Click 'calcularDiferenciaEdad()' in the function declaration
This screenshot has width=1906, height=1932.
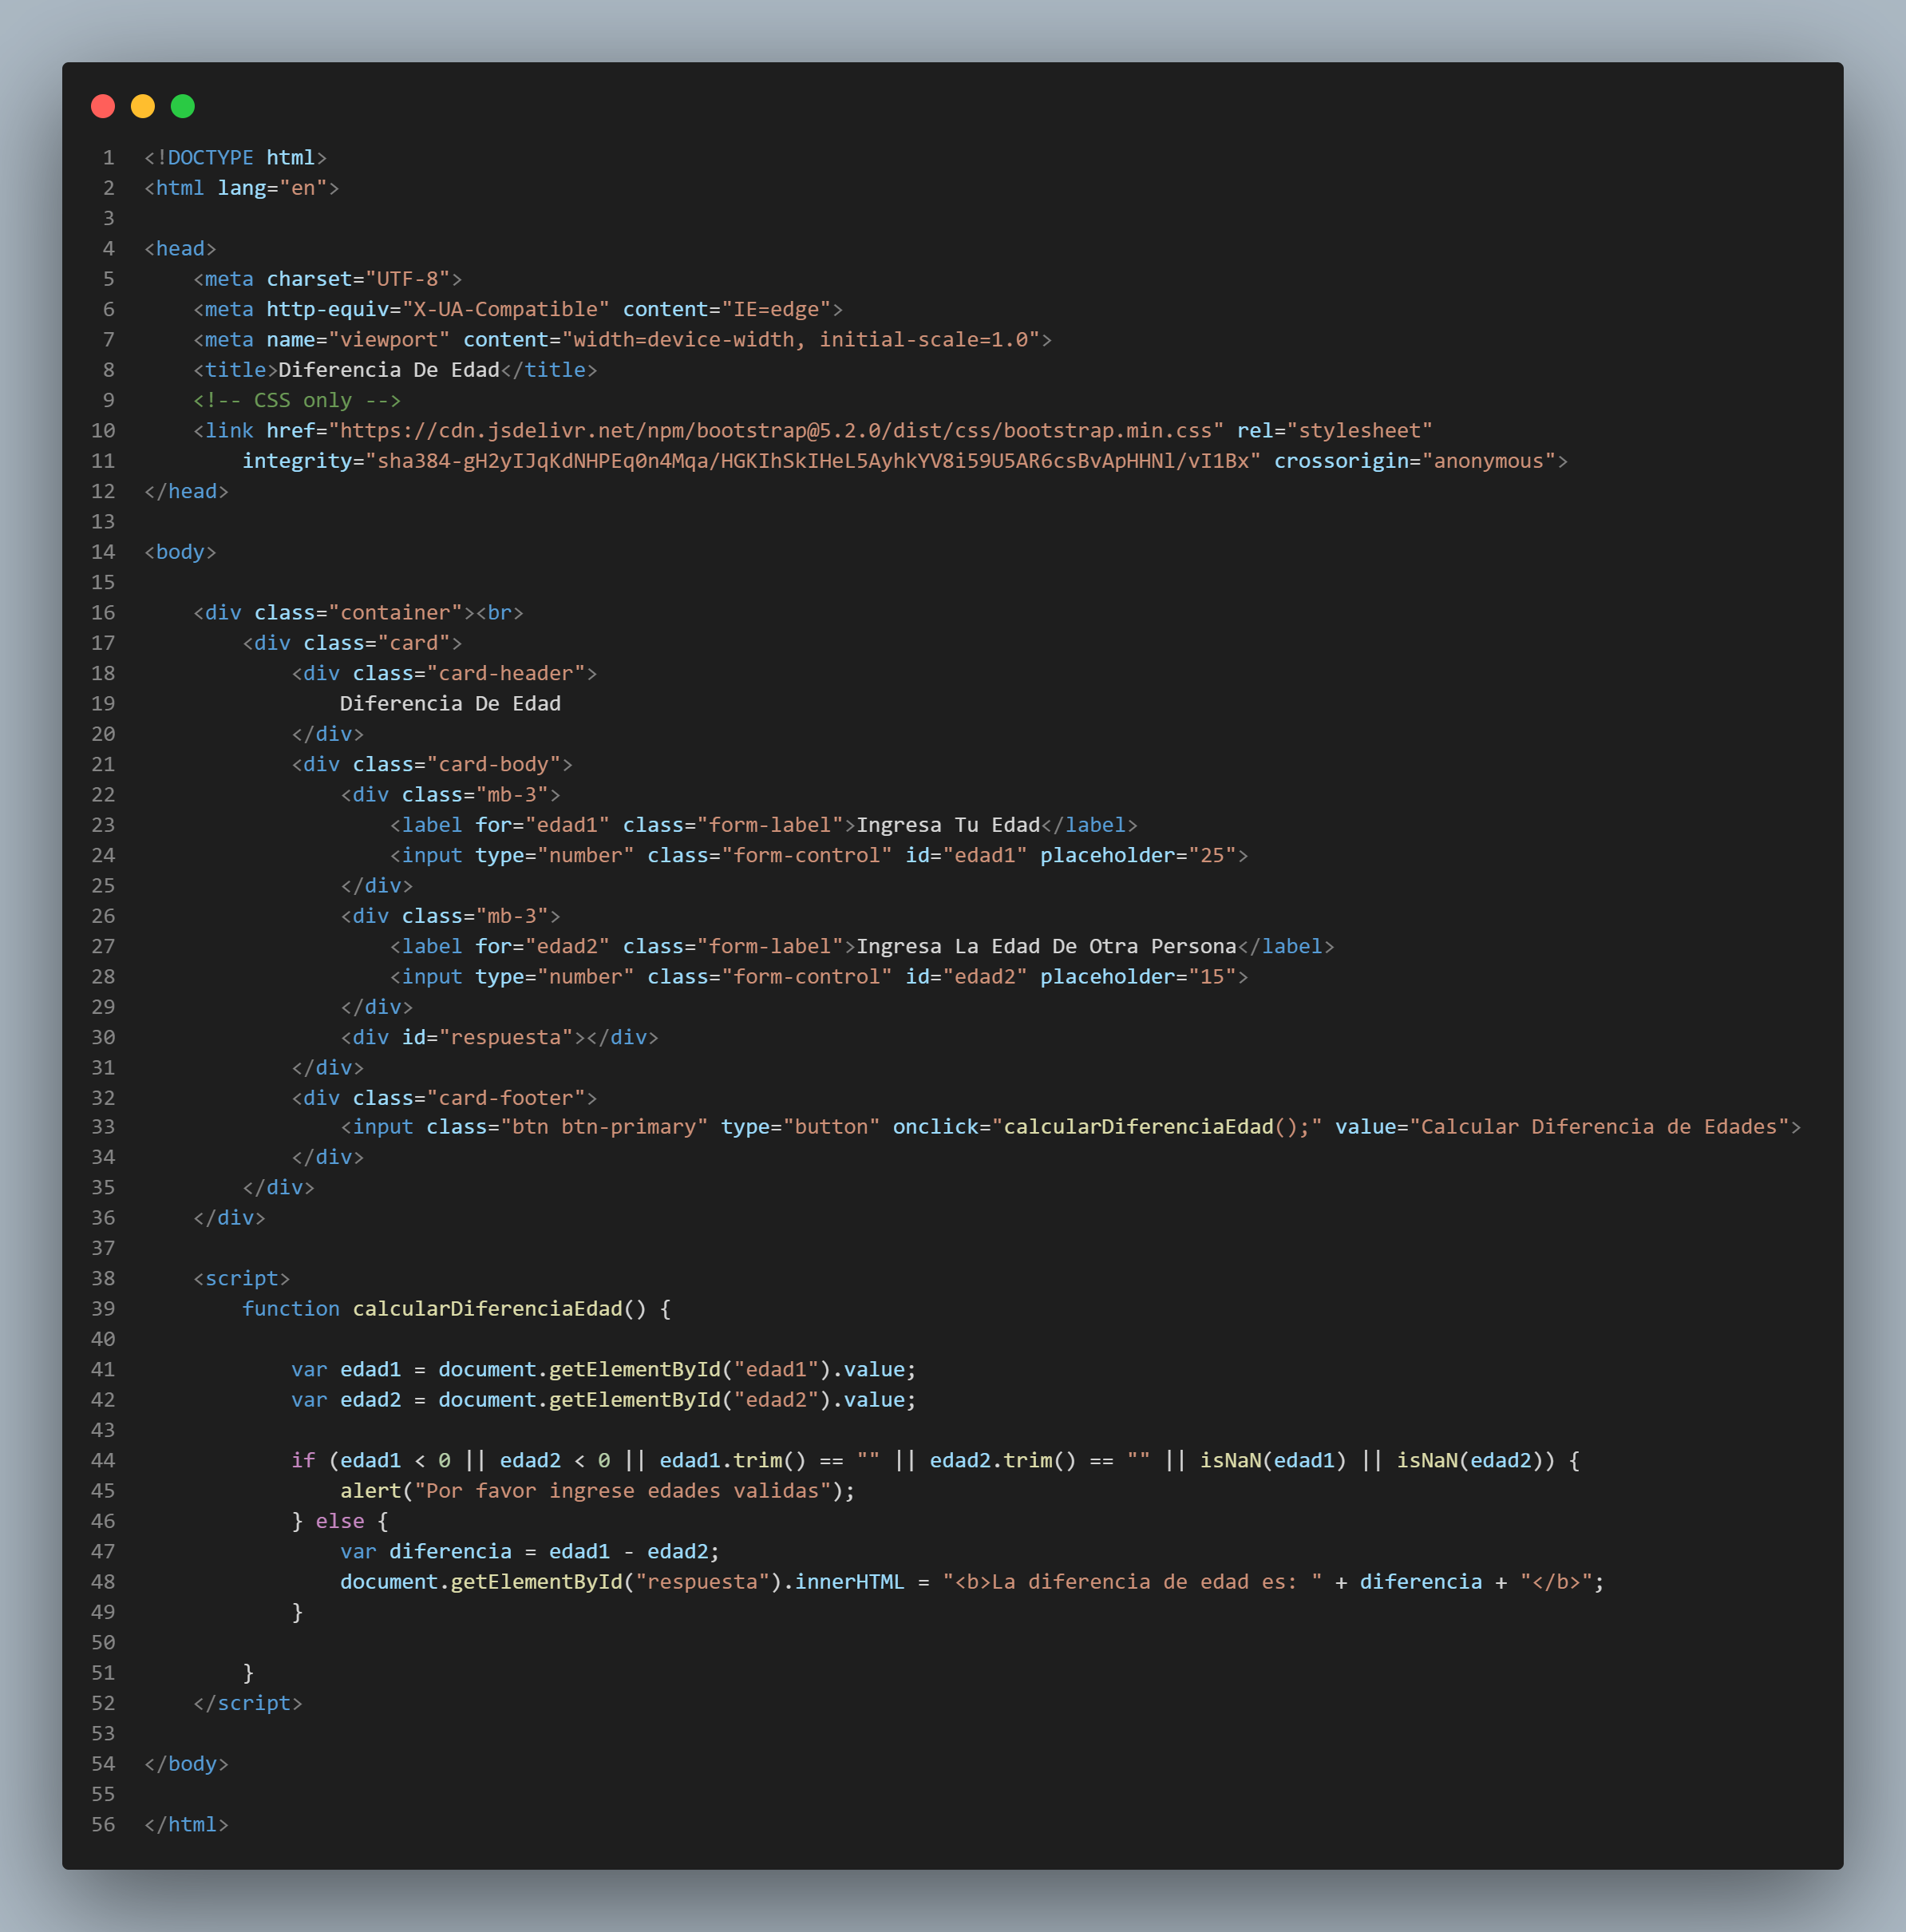pos(500,1309)
